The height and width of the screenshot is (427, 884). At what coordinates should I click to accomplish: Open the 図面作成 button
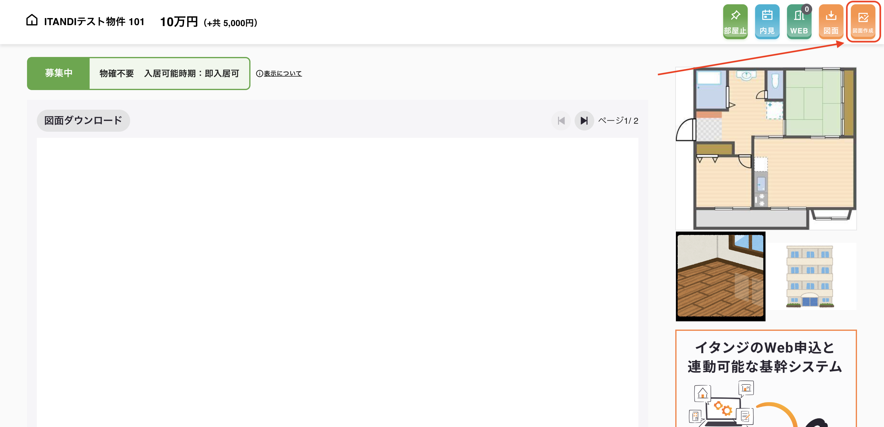point(863,21)
